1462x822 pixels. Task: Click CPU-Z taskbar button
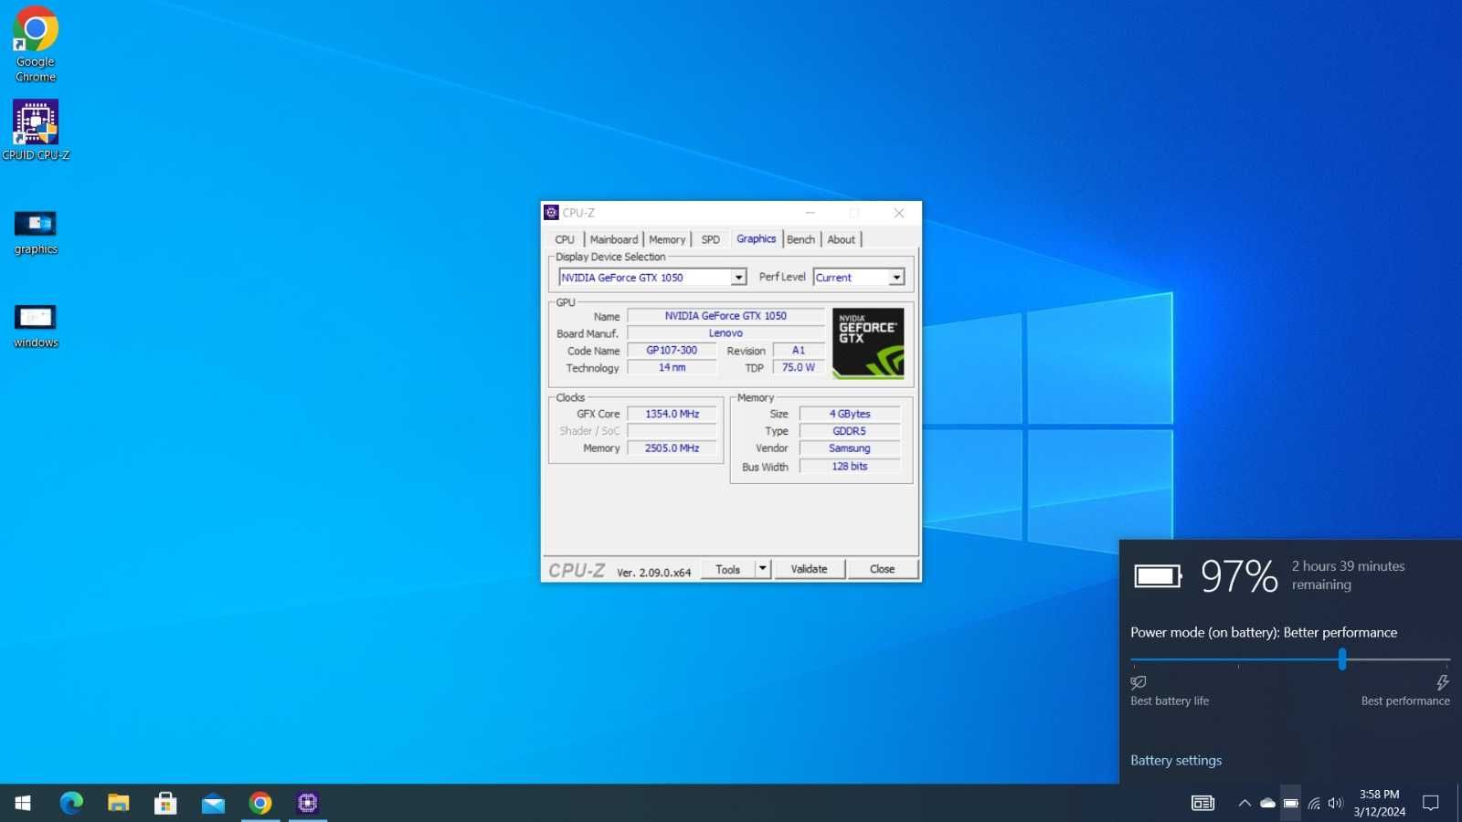(x=308, y=803)
